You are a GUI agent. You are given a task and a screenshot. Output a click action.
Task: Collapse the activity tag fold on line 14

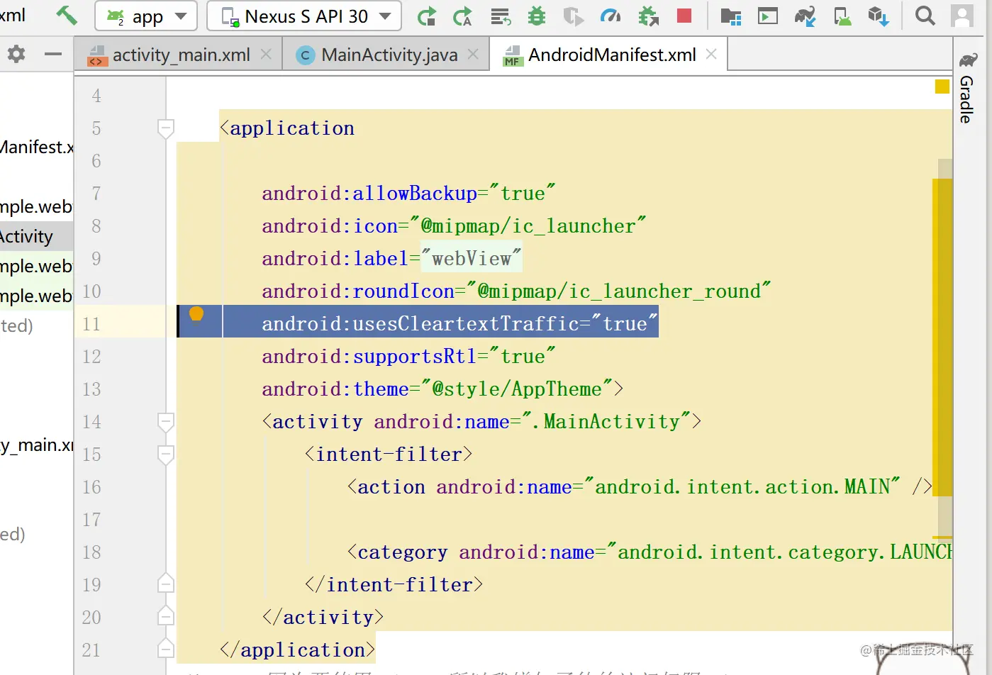point(166,422)
